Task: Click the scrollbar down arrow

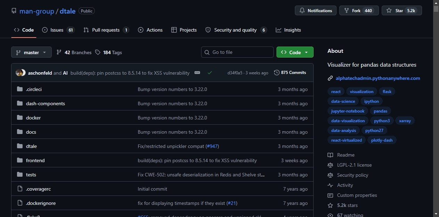Action: pos(436,214)
